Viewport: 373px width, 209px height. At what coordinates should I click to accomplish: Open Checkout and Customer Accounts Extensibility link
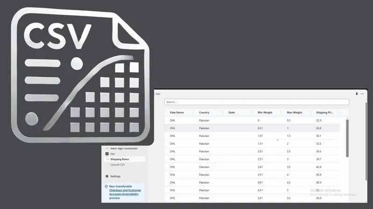pyautogui.click(x=125, y=192)
